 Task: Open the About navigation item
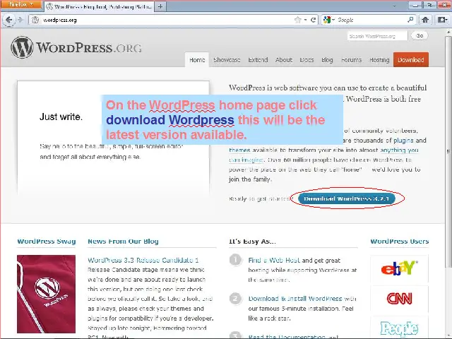click(x=284, y=59)
